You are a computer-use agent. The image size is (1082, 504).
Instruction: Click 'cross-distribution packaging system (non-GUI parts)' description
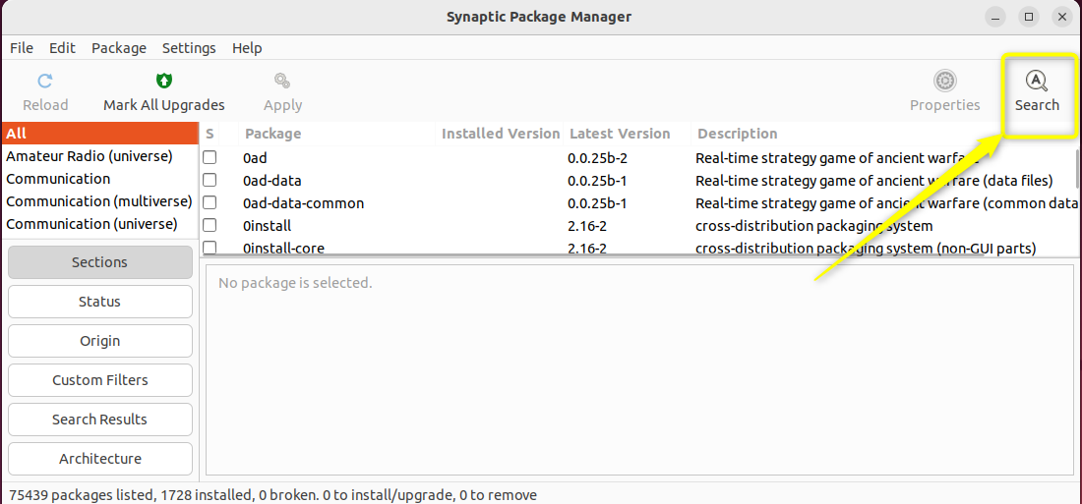866,249
